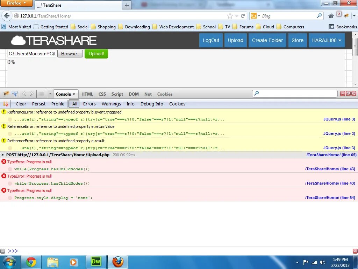Go back in Firebug panel history
Viewport: 358px width, 269px height.
24,94
